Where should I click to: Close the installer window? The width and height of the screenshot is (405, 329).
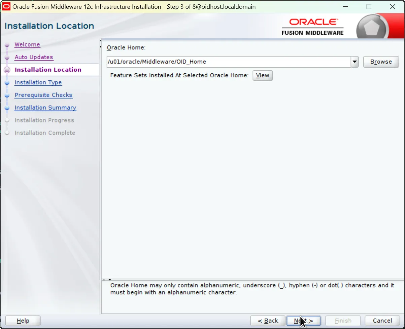393,7
